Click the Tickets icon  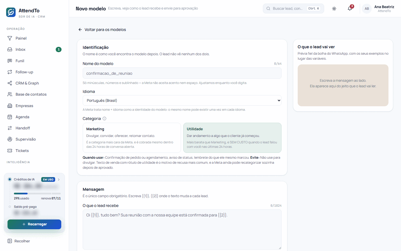[10, 151]
